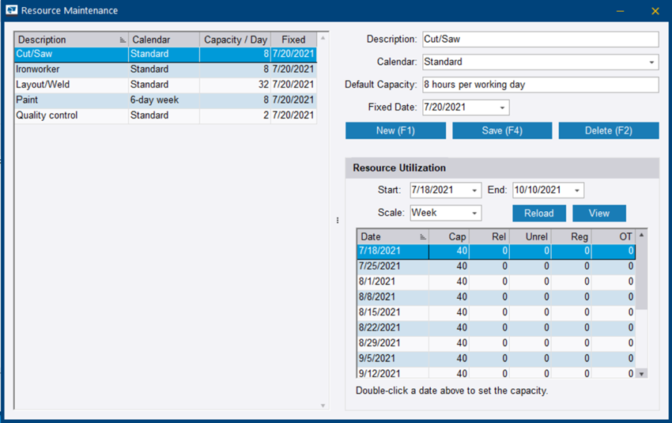Click the Default Capacity input field

tap(540, 85)
